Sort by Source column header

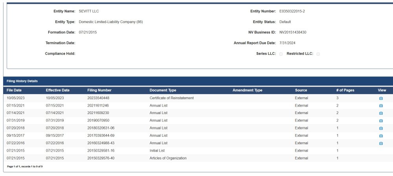coord(301,90)
